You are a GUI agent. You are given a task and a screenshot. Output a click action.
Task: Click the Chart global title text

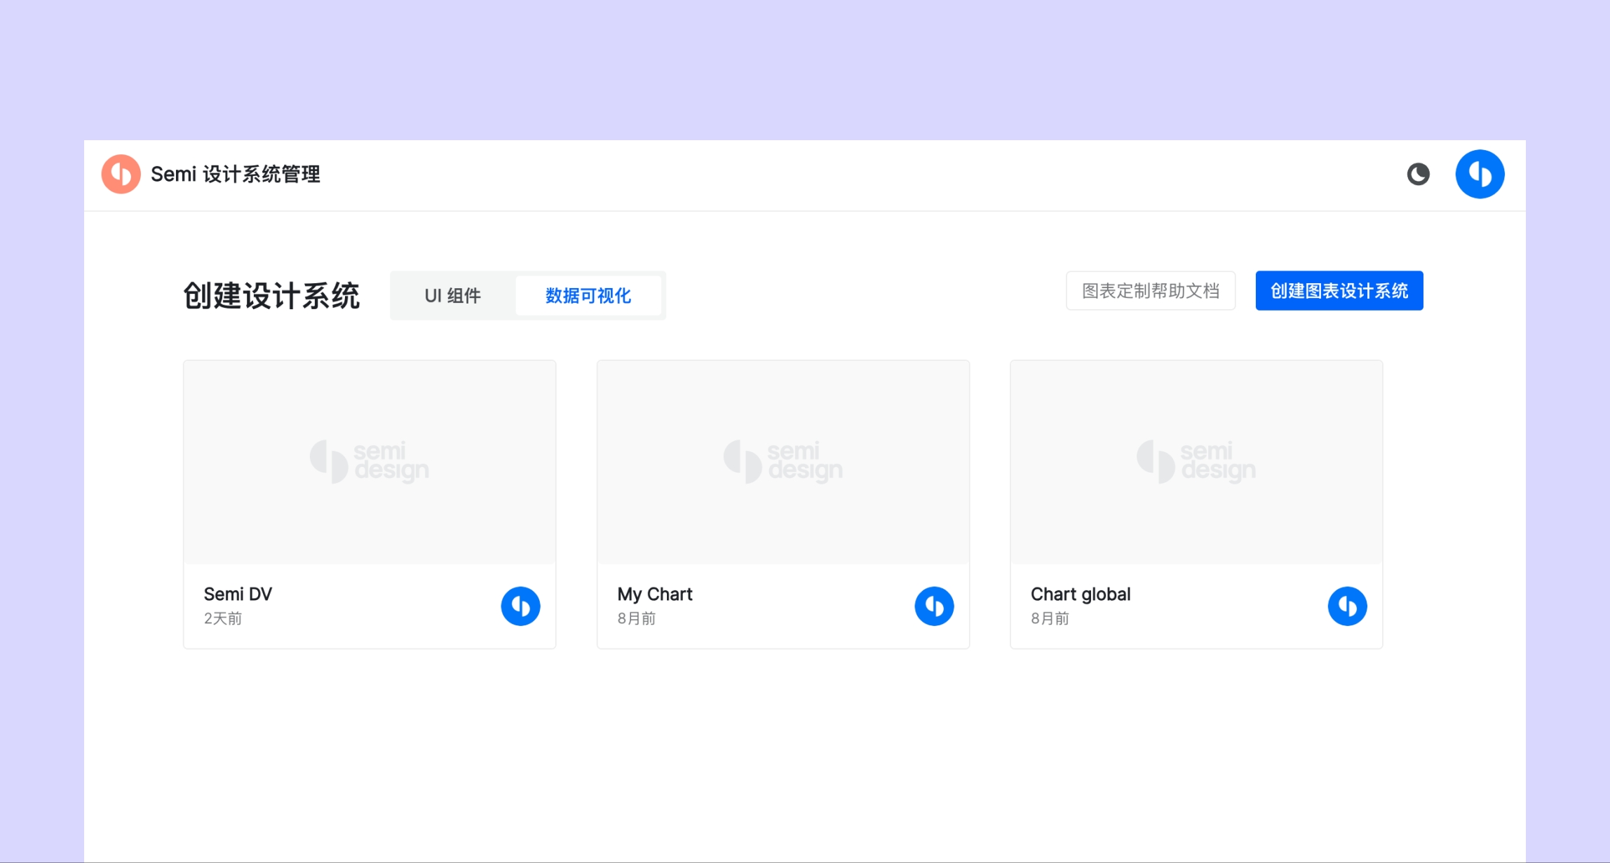point(1081,594)
